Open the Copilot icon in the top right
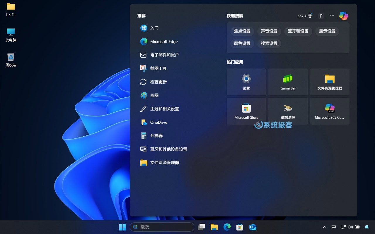 click(343, 16)
